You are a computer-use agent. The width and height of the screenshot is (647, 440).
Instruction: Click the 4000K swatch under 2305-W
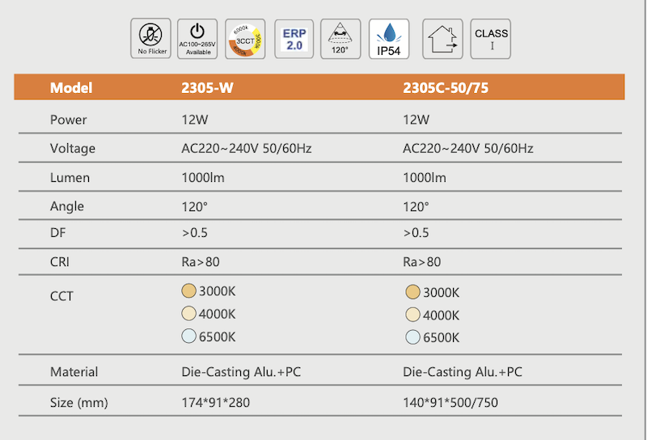(x=188, y=313)
